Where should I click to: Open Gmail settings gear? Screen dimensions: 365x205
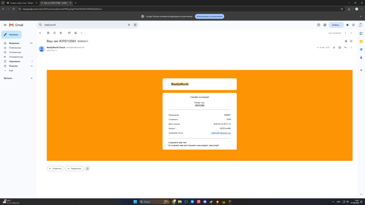click(x=325, y=25)
